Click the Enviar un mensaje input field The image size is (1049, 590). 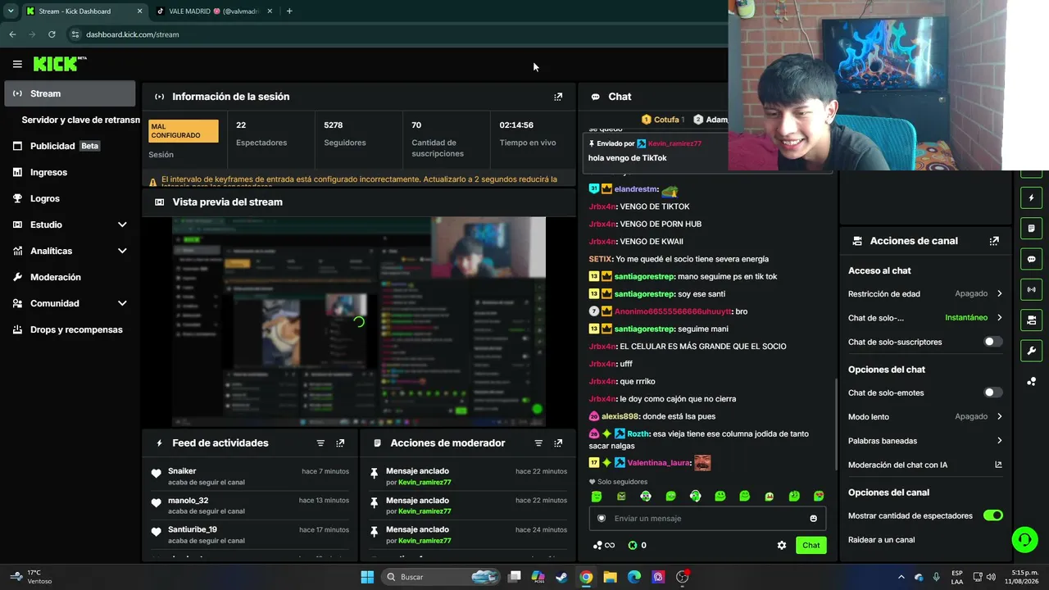click(707, 519)
